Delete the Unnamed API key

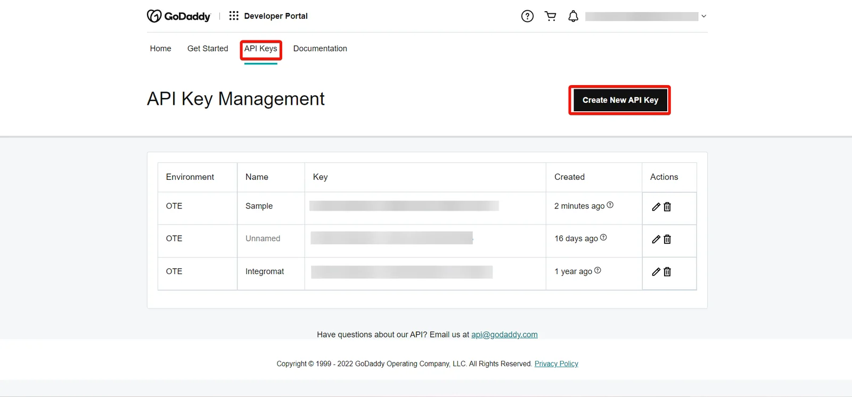pyautogui.click(x=667, y=239)
